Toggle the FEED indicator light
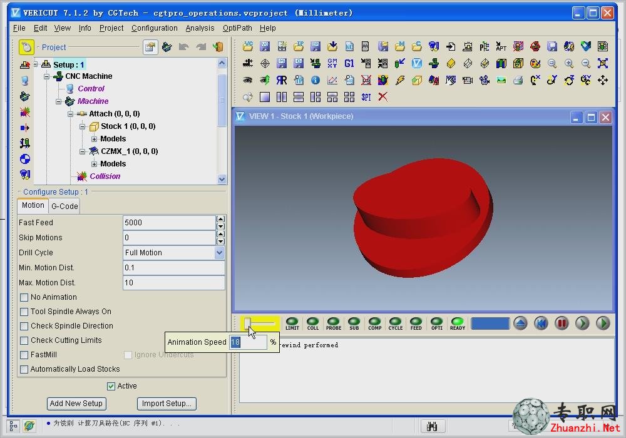This screenshot has width=626, height=438. [416, 323]
